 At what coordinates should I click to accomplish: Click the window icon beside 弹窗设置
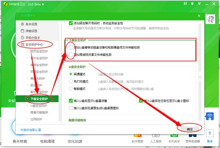click(22, 31)
